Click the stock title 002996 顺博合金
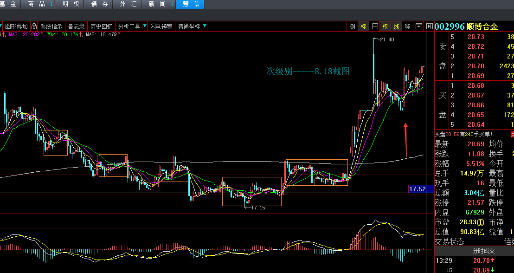This screenshot has height=273, width=514. tap(466, 26)
